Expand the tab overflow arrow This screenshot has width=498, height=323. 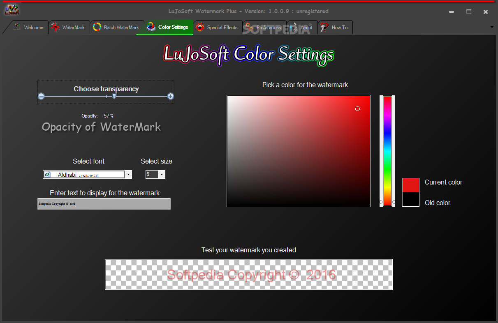[x=492, y=27]
